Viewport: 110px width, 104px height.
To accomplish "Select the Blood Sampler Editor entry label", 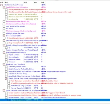I will tap(14, 36).
